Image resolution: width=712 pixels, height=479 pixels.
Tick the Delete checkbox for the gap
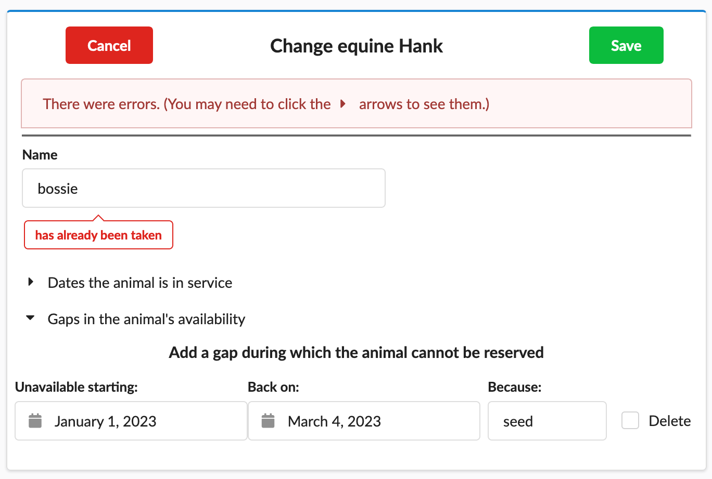(x=630, y=420)
